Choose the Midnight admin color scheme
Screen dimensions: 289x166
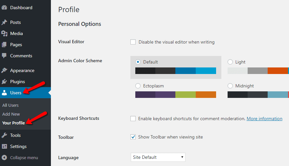(230, 86)
